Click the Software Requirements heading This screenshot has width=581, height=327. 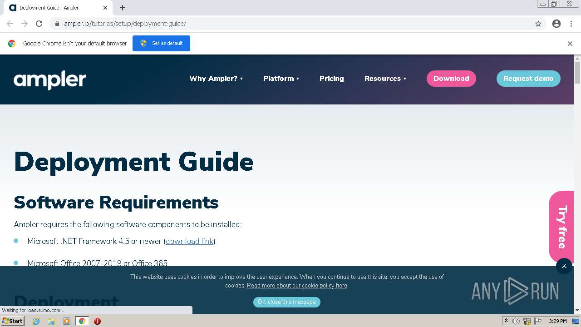(116, 203)
